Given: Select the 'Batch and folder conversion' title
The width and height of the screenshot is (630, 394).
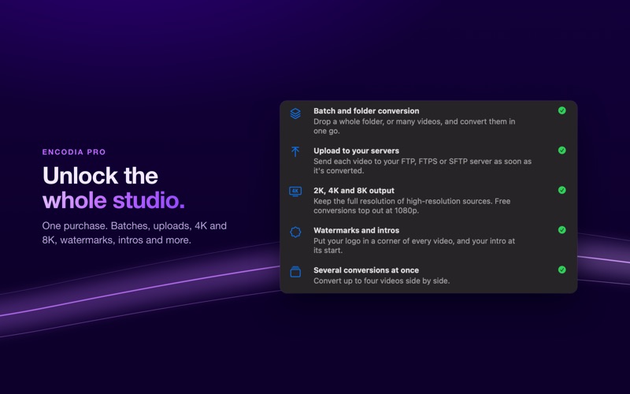Looking at the screenshot, I should point(366,111).
